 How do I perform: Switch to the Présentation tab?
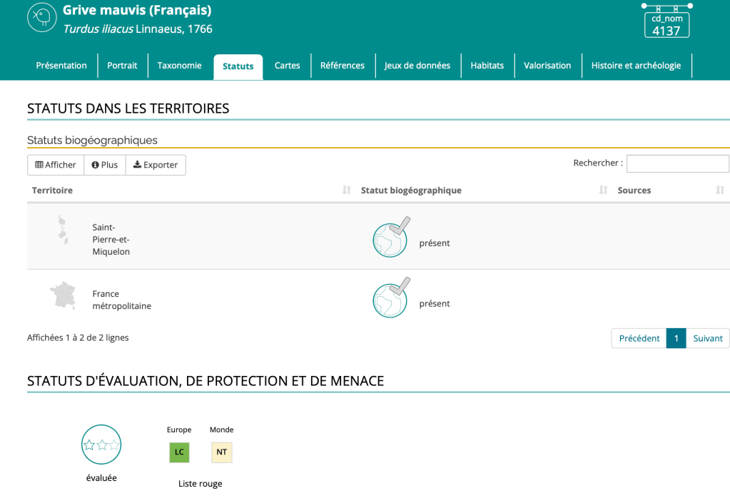pos(61,66)
